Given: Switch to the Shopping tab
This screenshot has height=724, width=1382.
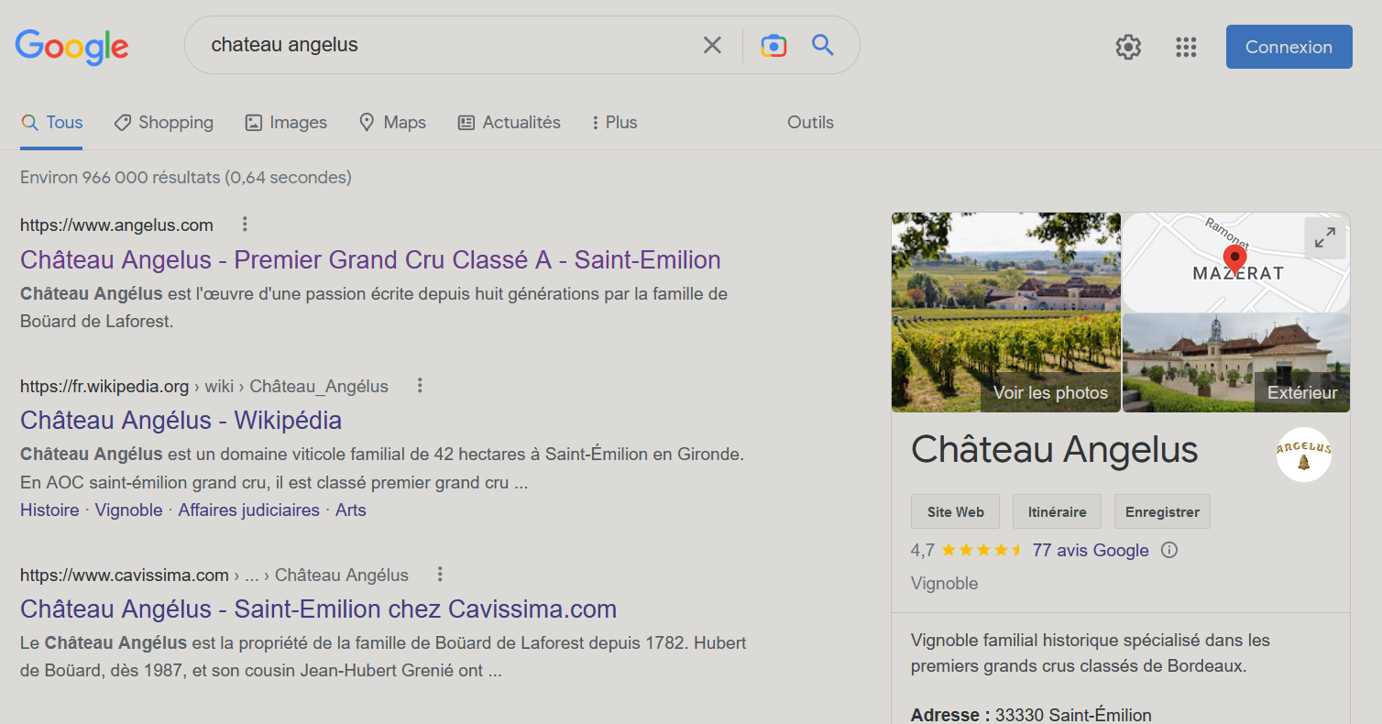Looking at the screenshot, I should (x=164, y=123).
